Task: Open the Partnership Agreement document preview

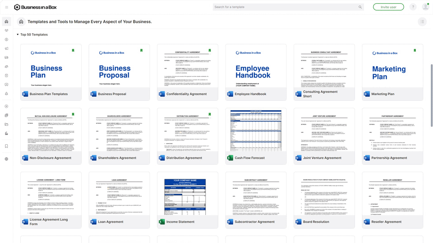Action: click(392, 130)
